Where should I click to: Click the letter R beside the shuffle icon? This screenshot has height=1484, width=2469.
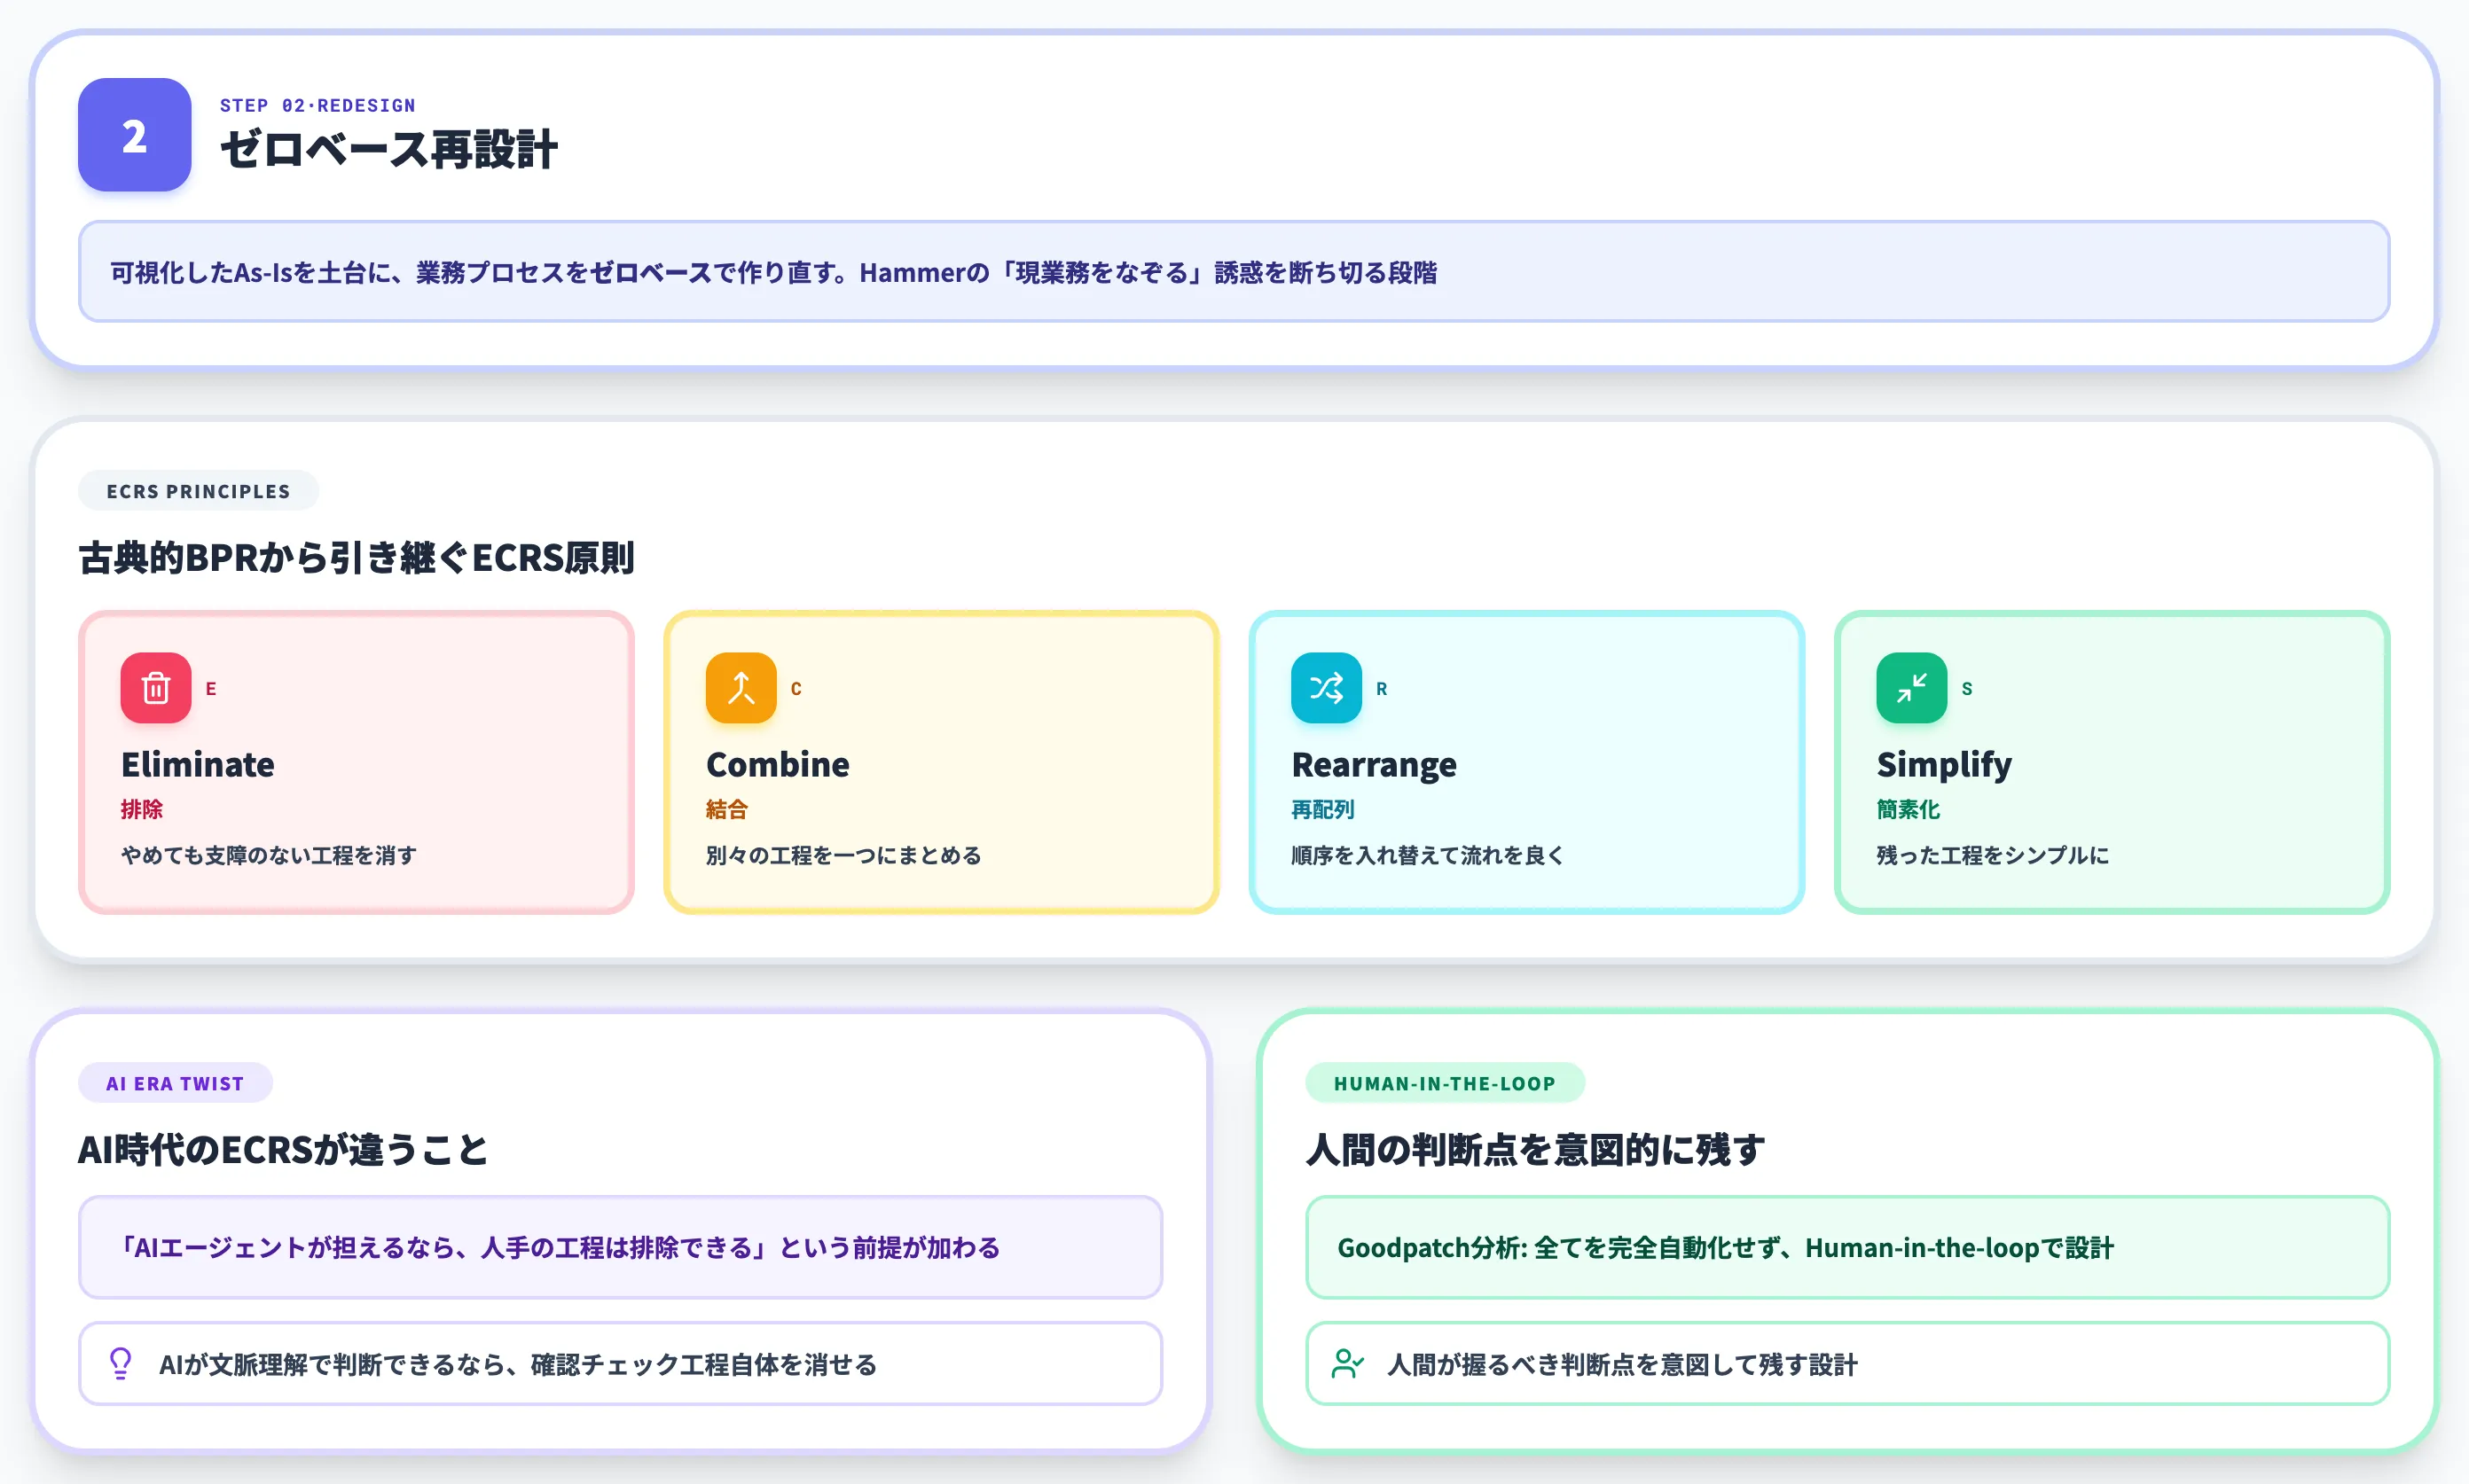[1382, 688]
